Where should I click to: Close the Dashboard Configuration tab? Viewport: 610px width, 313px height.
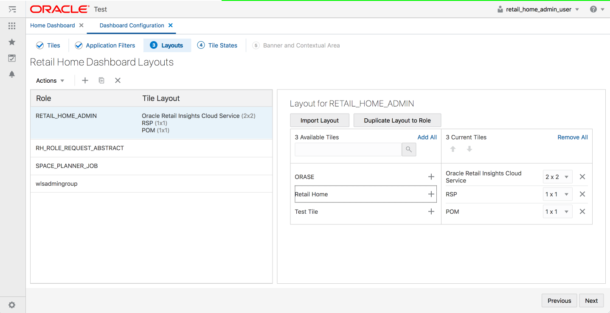[x=171, y=25]
